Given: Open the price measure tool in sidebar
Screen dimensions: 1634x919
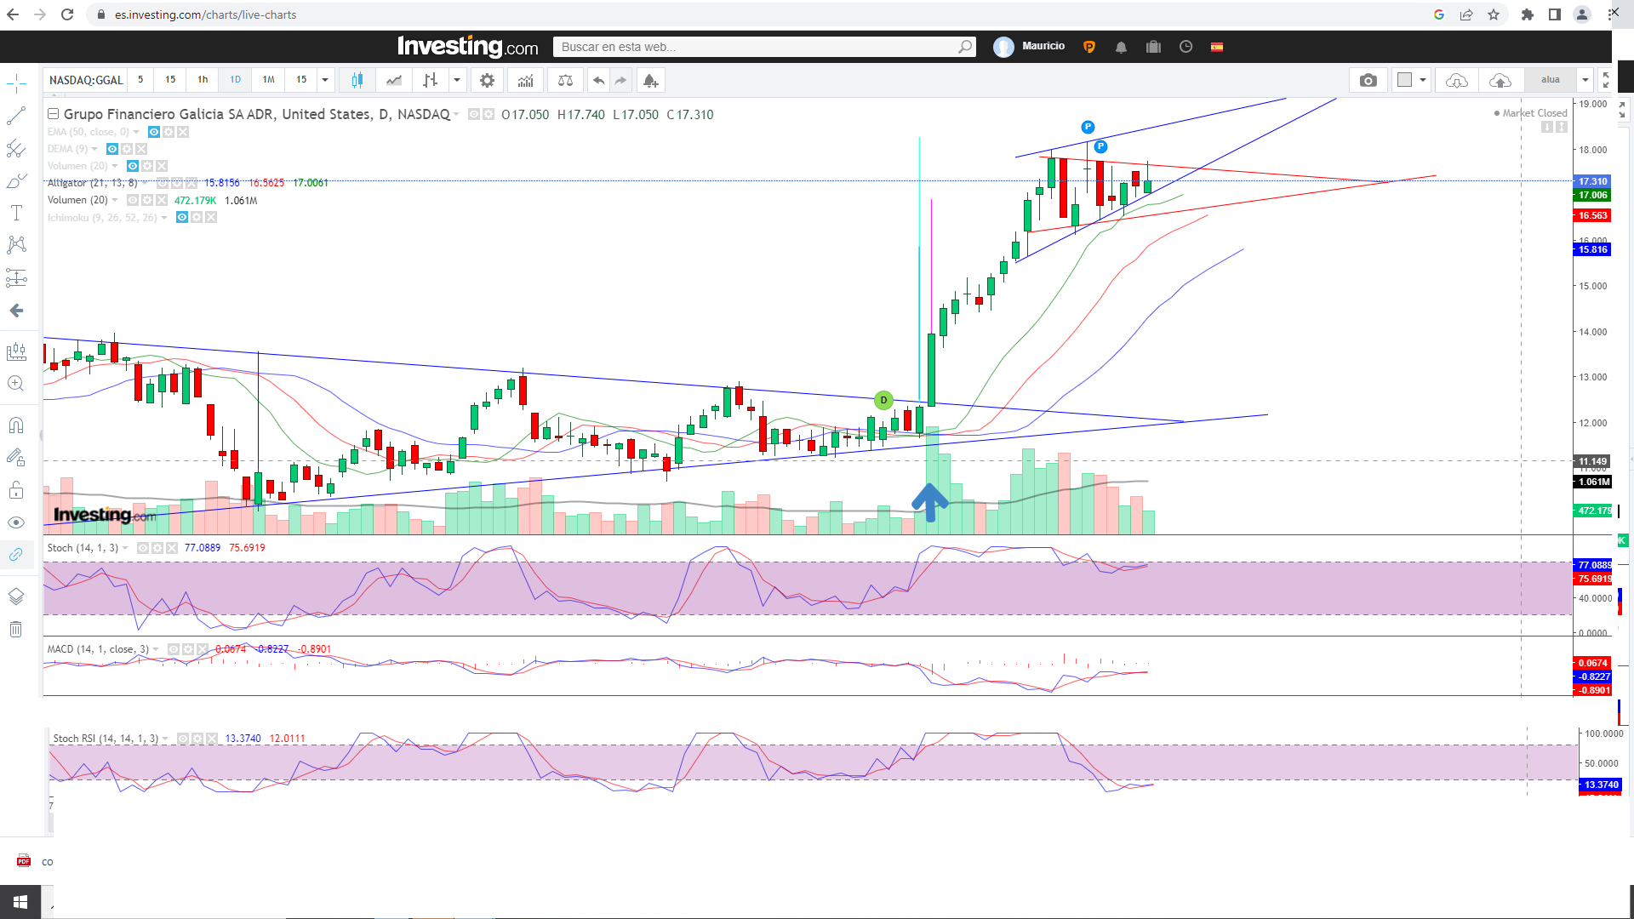Looking at the screenshot, I should (x=16, y=351).
